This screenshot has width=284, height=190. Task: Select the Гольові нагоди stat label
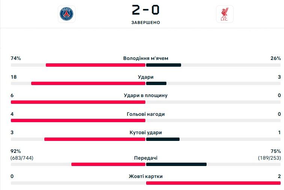point(146,114)
